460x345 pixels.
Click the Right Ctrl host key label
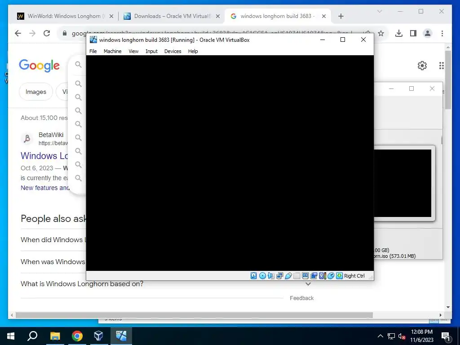pyautogui.click(x=354, y=276)
